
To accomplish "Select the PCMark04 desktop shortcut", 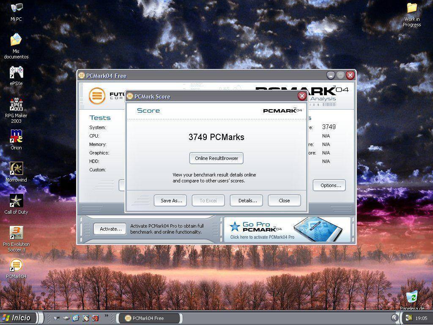I will tap(16, 265).
